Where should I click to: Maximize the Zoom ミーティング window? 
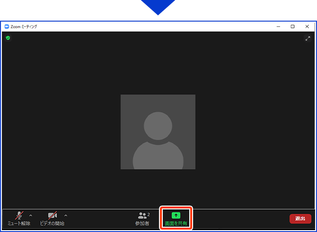click(293, 26)
